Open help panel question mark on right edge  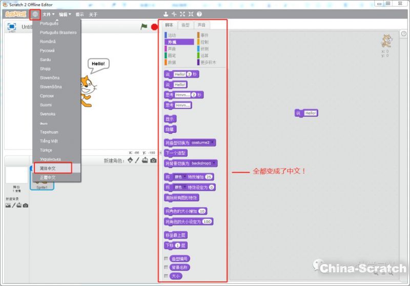[x=404, y=34]
